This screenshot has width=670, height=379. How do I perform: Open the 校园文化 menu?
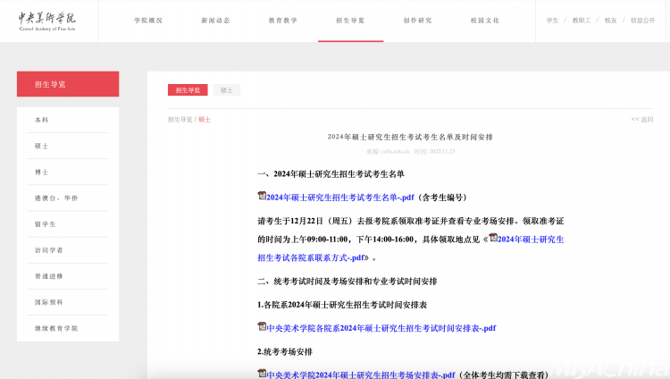(485, 21)
